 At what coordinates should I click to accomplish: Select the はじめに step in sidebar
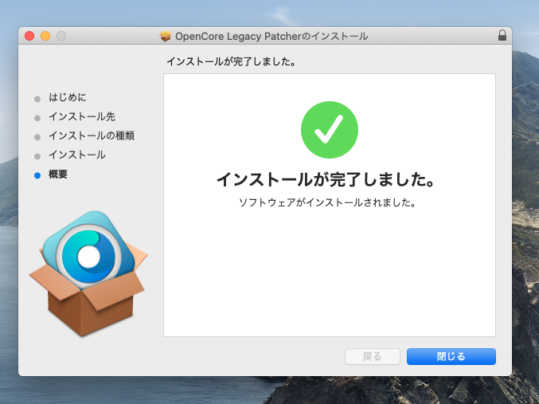(67, 98)
